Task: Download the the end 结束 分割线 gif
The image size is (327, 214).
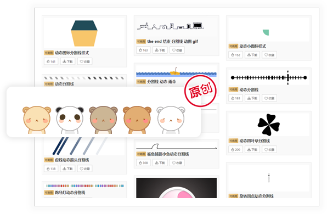Action: pyautogui.click(x=160, y=50)
